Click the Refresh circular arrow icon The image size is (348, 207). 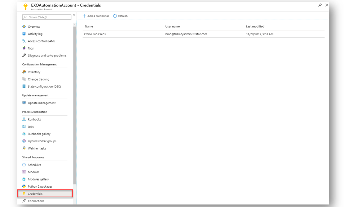[x=115, y=16]
